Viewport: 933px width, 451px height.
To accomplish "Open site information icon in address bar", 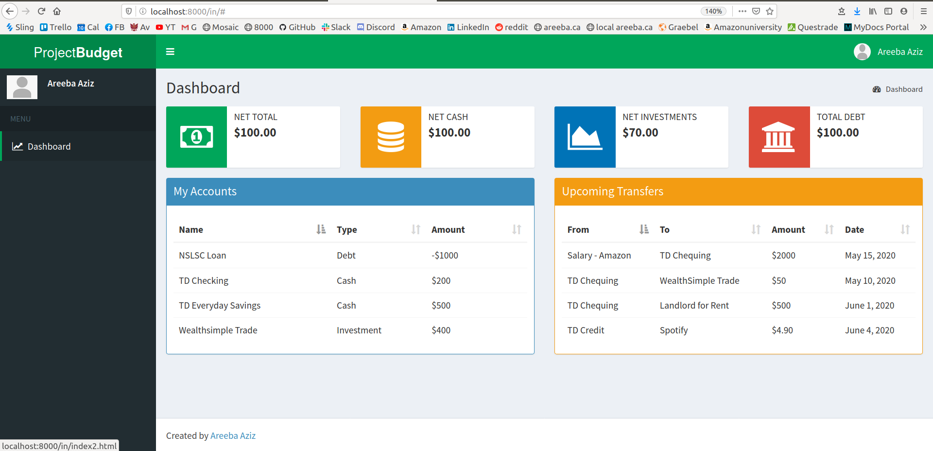I will (143, 11).
